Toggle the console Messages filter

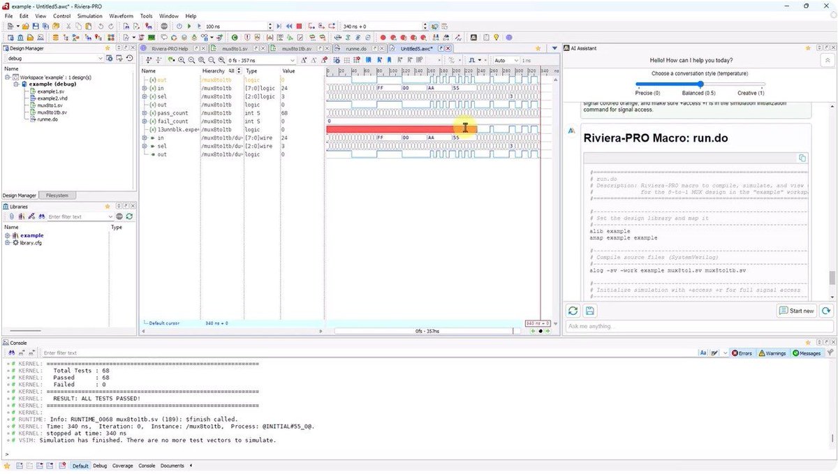(807, 353)
